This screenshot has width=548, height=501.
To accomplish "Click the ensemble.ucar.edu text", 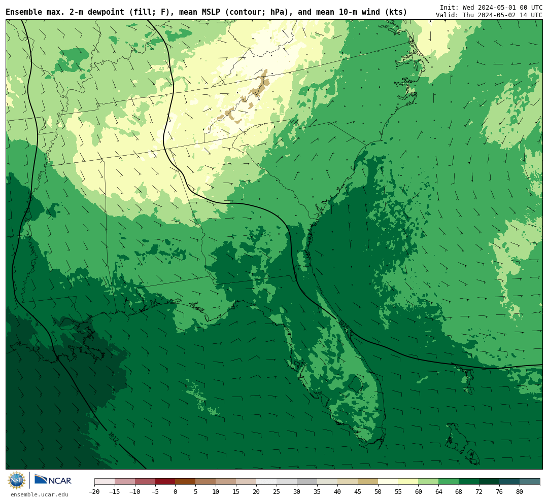I will [x=40, y=495].
